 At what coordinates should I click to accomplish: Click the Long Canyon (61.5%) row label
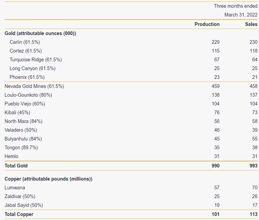[x=32, y=68]
